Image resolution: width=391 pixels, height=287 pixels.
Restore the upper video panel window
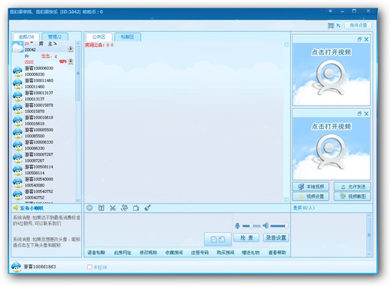point(359,39)
